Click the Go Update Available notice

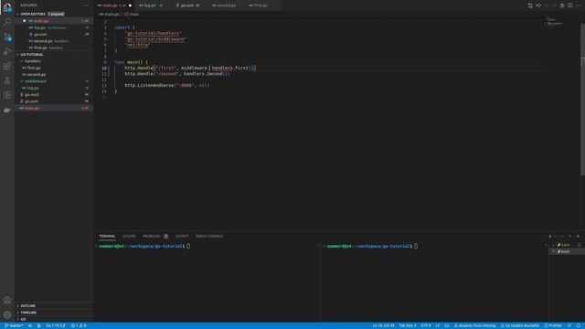[x=520, y=325]
